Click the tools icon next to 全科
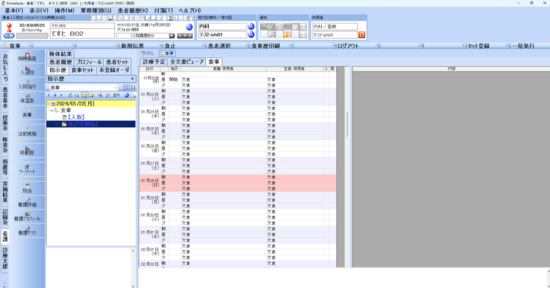Image resolution: width=550 pixels, height=288 pixels. pyautogui.click(x=107, y=95)
